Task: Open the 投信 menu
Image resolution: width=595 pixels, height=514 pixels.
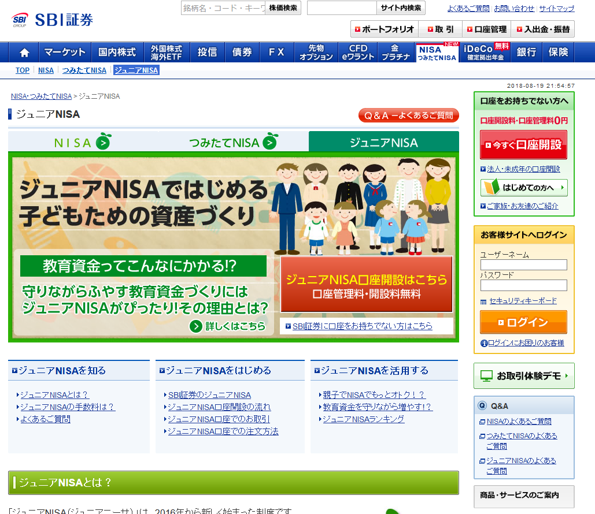Action: point(208,53)
